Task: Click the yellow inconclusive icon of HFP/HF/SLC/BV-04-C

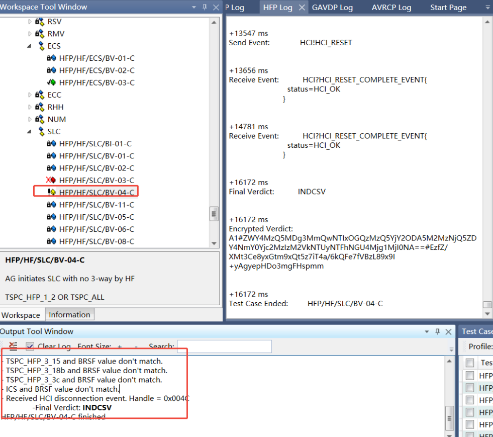Action: point(52,192)
